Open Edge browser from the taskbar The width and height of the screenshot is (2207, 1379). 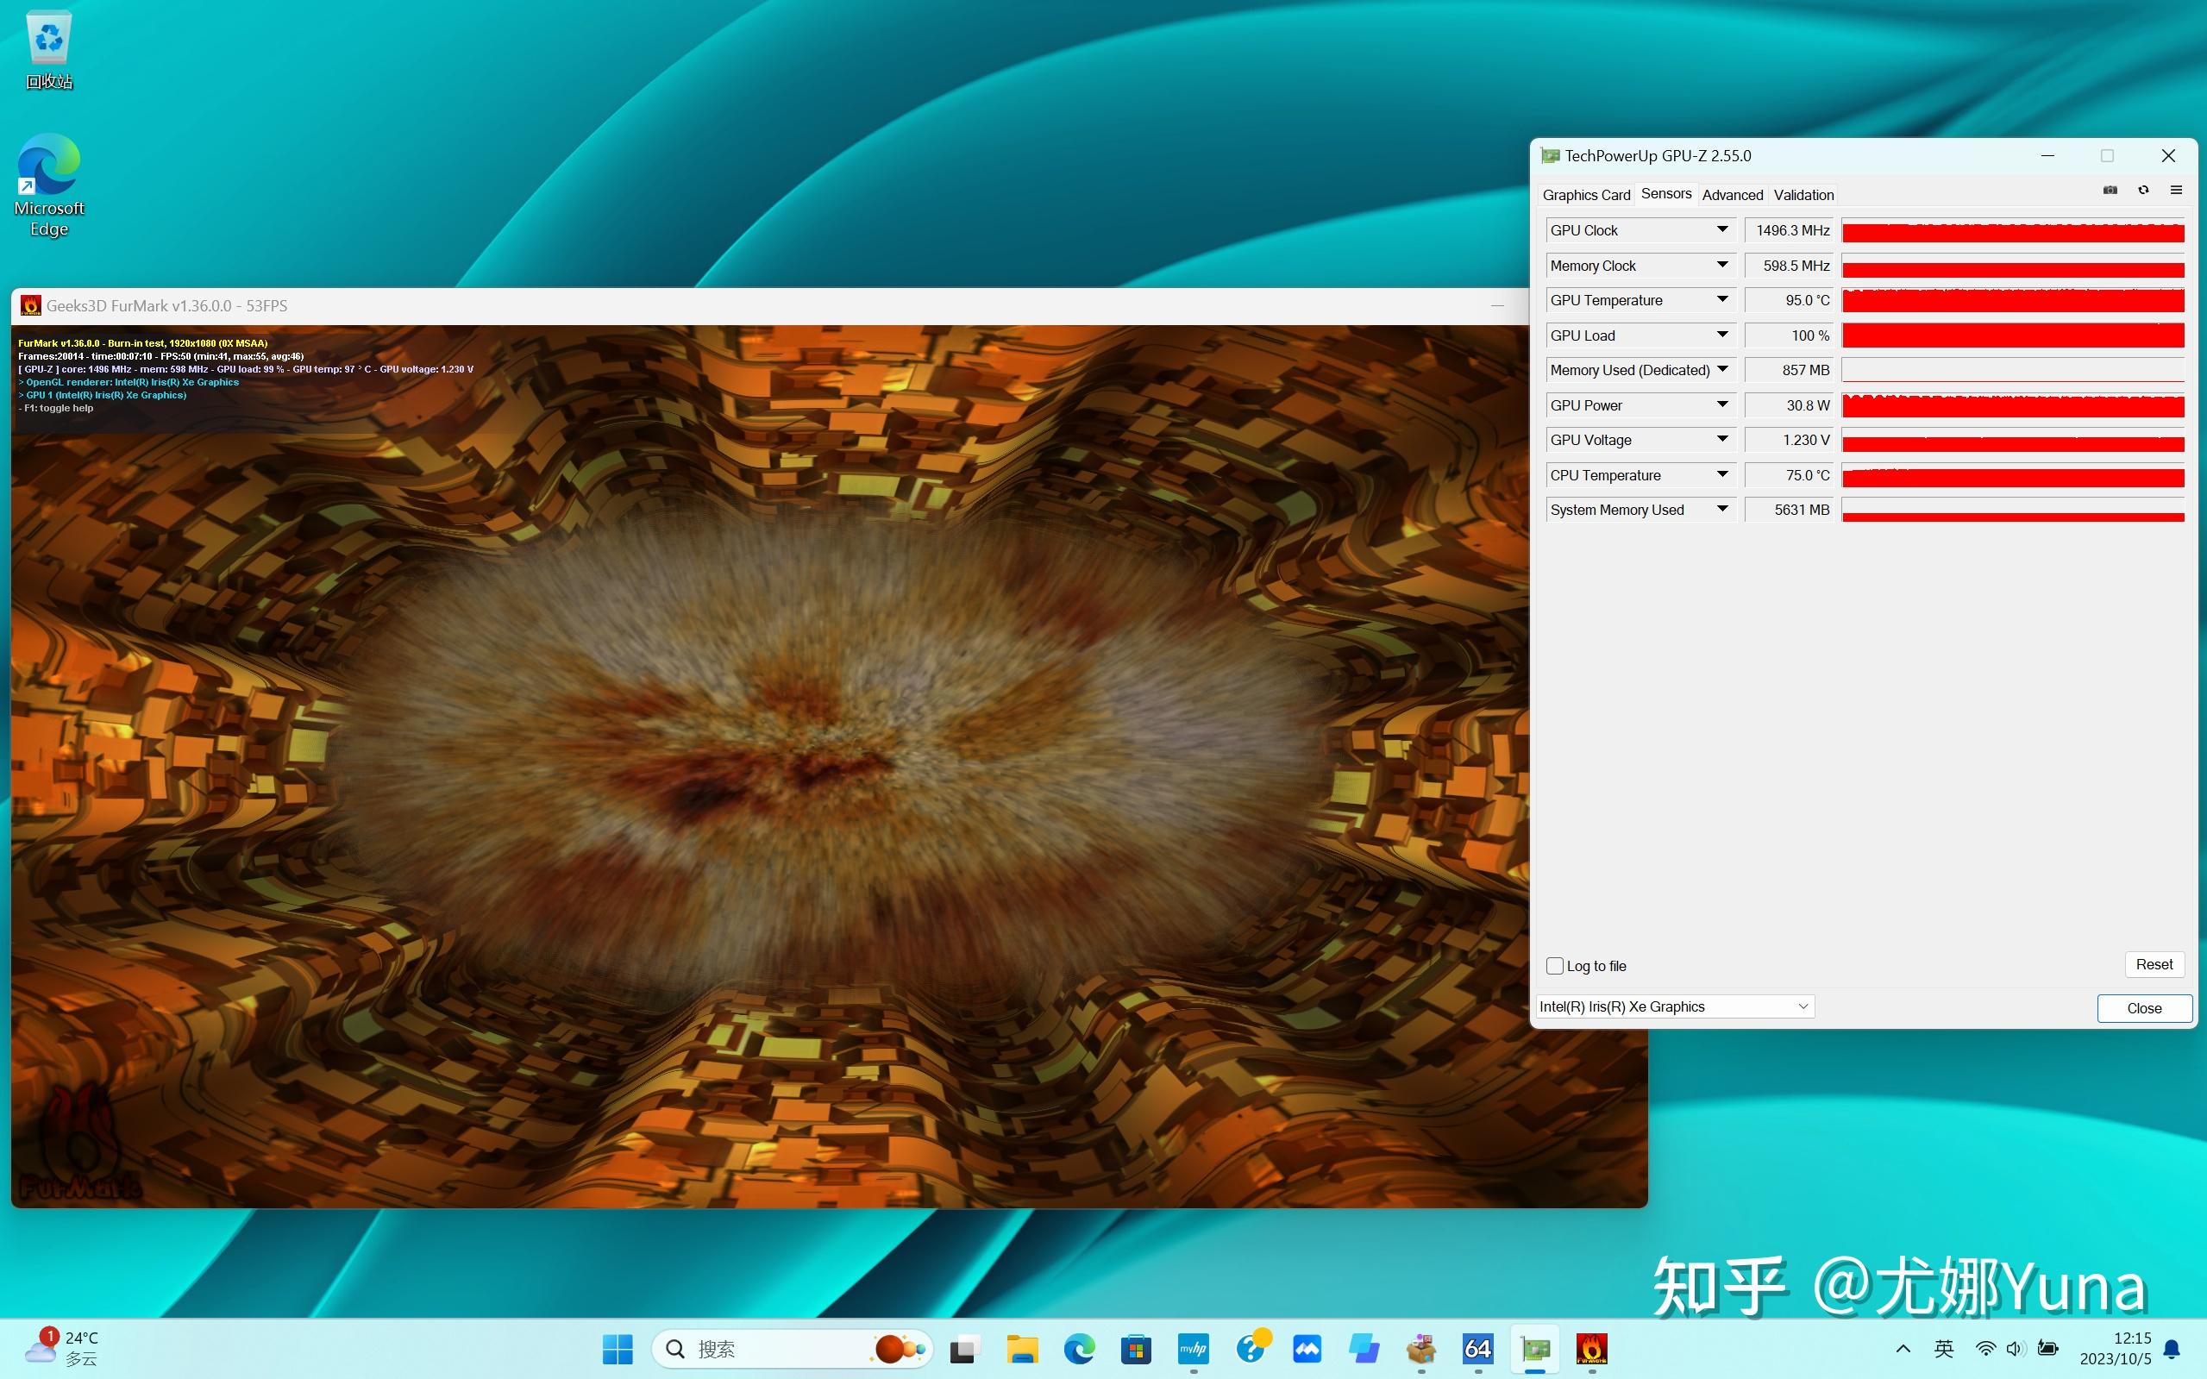pos(1080,1349)
